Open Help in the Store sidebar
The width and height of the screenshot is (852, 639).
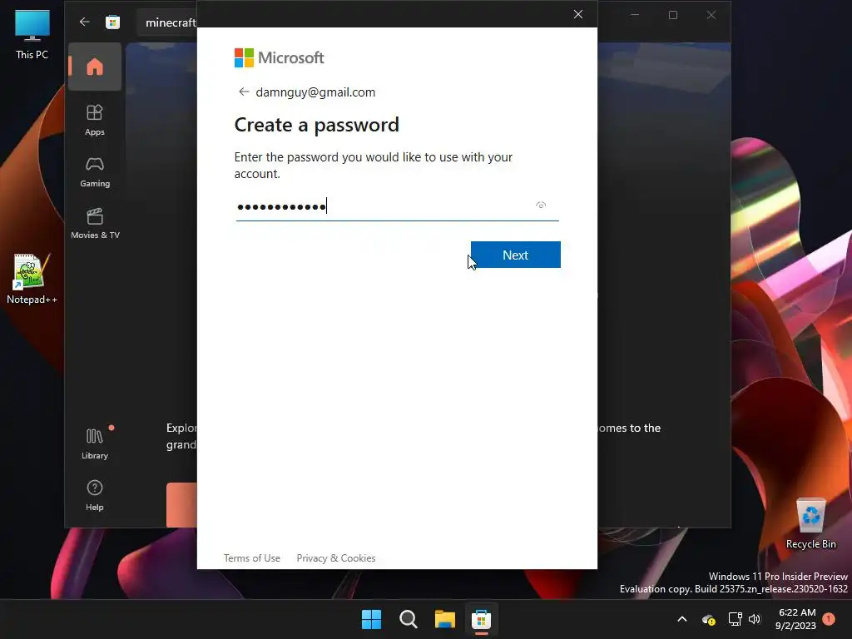[95, 496]
